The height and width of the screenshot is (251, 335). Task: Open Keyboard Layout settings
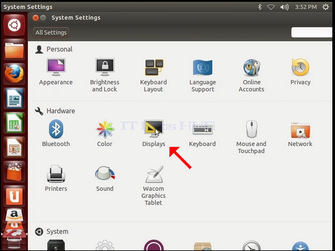pyautogui.click(x=153, y=75)
